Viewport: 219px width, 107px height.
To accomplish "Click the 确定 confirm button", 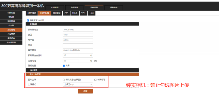I will point(85,91).
